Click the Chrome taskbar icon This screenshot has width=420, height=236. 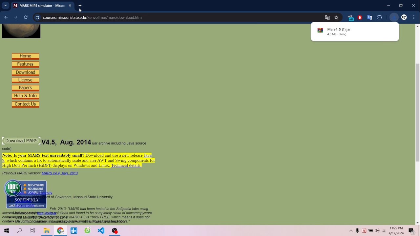tap(60, 231)
